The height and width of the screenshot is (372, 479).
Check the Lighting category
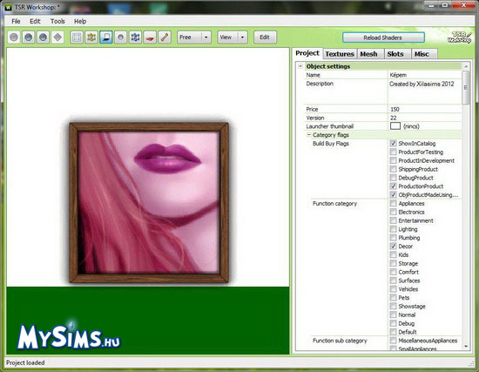[394, 229]
